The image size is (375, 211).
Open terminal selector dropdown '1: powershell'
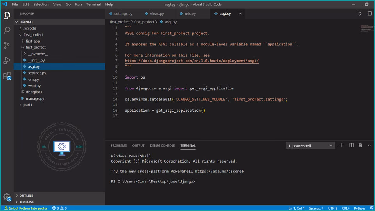310,145
